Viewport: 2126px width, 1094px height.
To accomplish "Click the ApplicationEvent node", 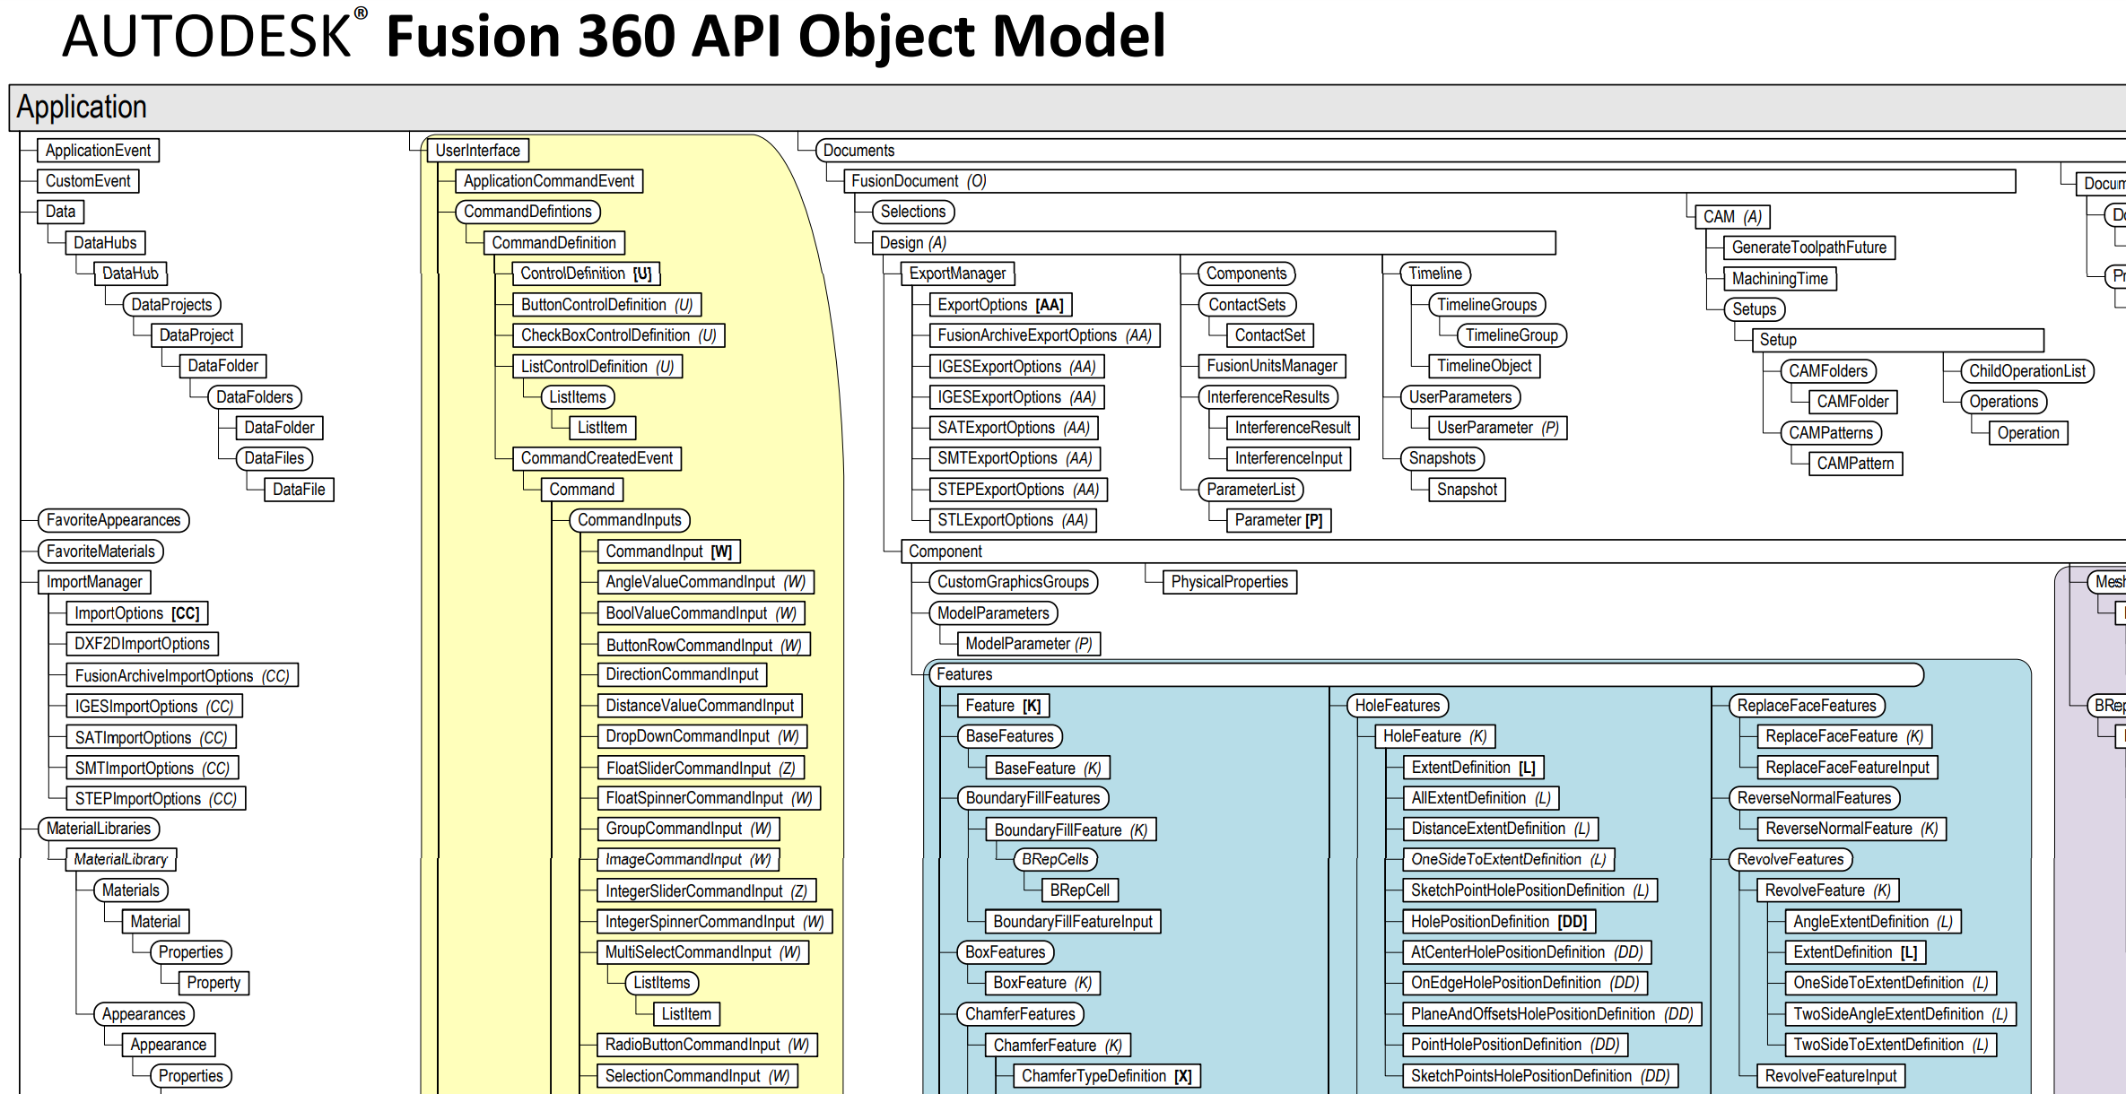I will (x=98, y=151).
